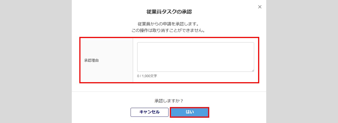Click the 承認理由 text area

pyautogui.click(x=196, y=57)
